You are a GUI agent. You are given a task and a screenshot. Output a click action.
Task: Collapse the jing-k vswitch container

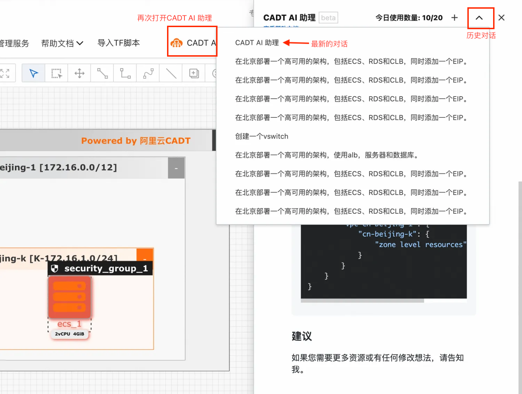pos(145,255)
